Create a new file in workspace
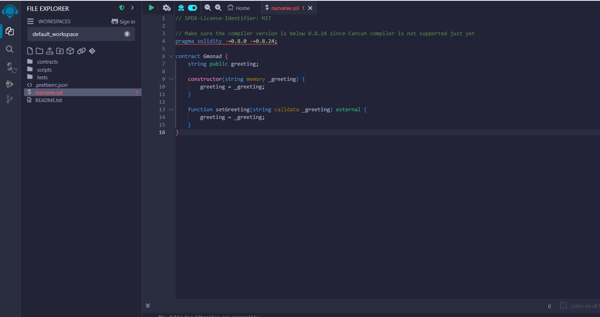The width and height of the screenshot is (600, 317). point(30,51)
